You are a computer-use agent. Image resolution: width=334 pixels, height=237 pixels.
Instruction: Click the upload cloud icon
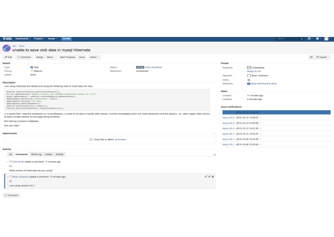91,140
